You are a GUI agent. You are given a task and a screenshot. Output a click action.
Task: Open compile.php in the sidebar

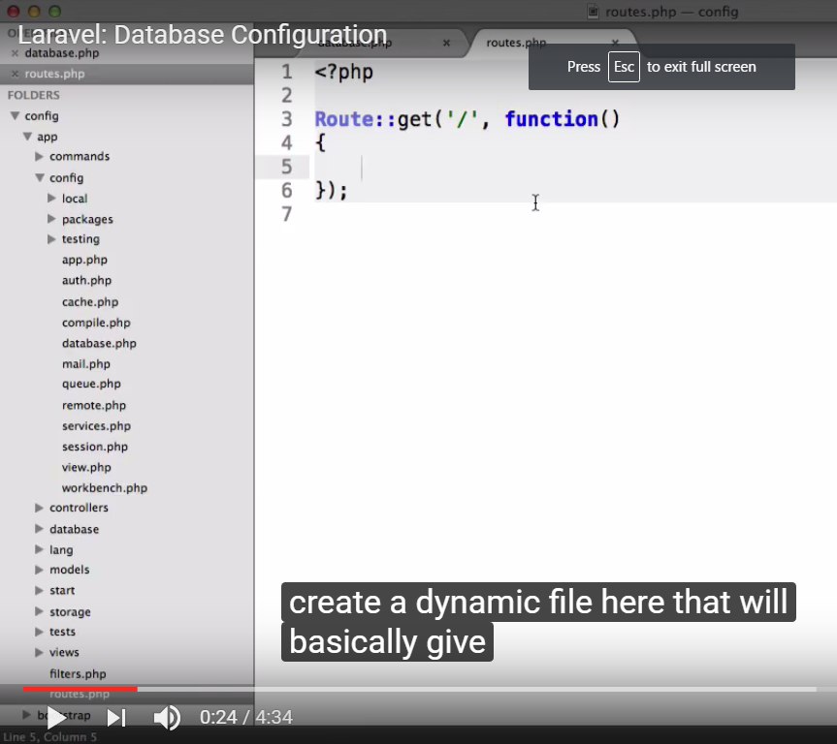pyautogui.click(x=96, y=323)
